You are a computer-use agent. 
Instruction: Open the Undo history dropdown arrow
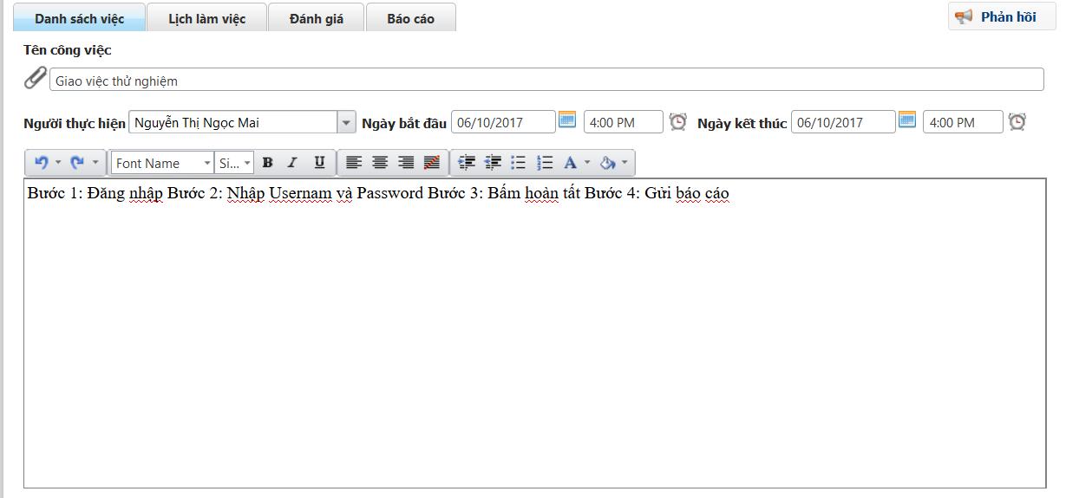pos(58,163)
